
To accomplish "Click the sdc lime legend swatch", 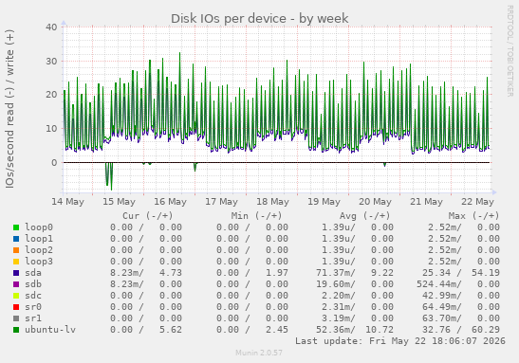I will [x=16, y=296].
